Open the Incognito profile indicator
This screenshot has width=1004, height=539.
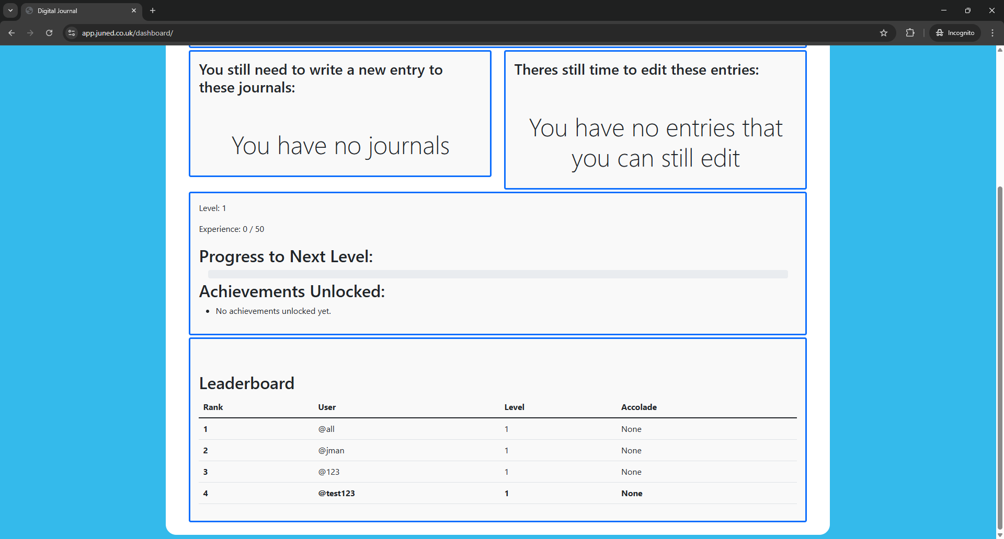point(955,33)
